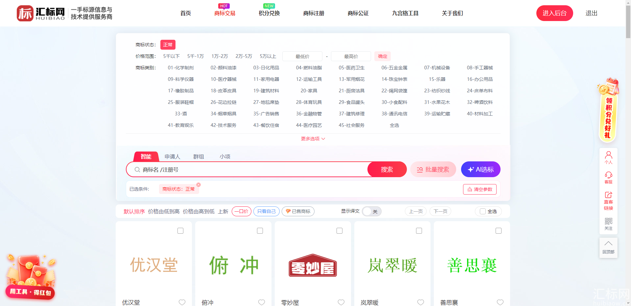
Task: Click the red 搜索 button
Action: coord(387,170)
